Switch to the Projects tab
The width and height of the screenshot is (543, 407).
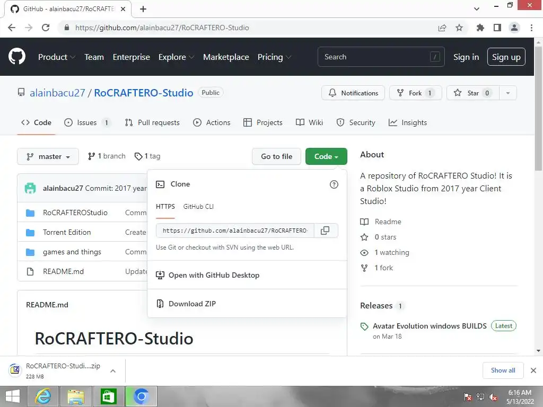coord(263,122)
